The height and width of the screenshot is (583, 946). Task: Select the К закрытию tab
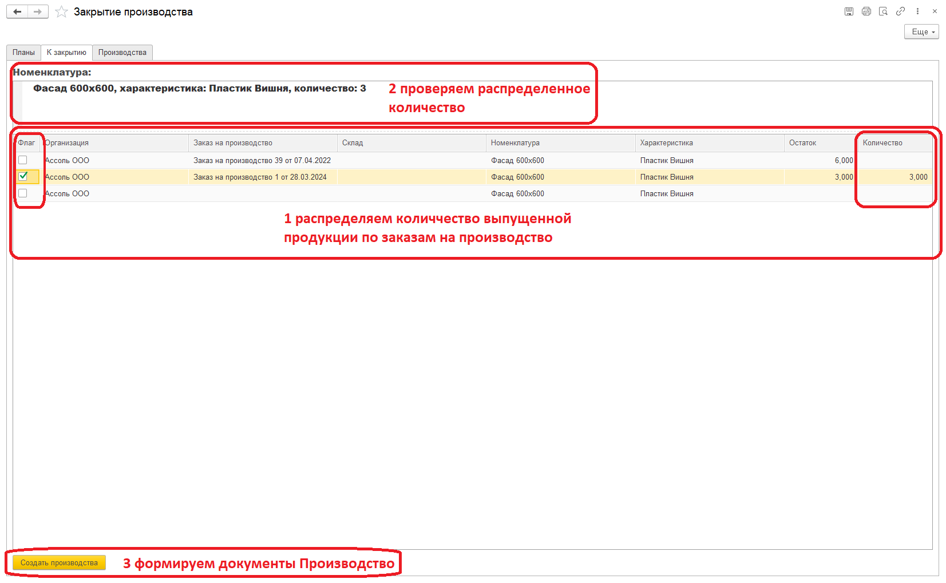pos(66,53)
